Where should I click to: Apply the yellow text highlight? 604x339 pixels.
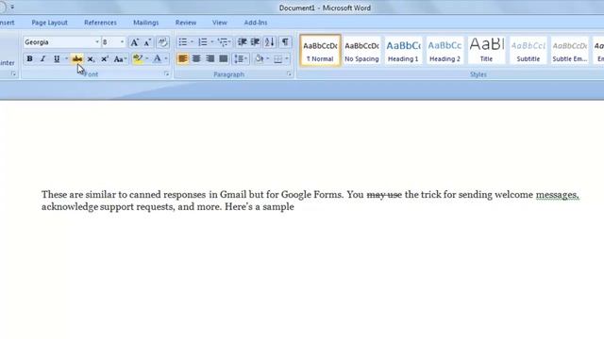pyautogui.click(x=138, y=58)
